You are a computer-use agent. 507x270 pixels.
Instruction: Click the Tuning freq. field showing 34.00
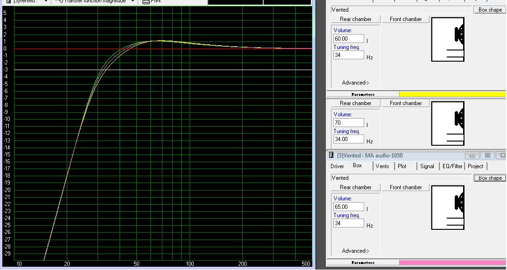[349, 139]
